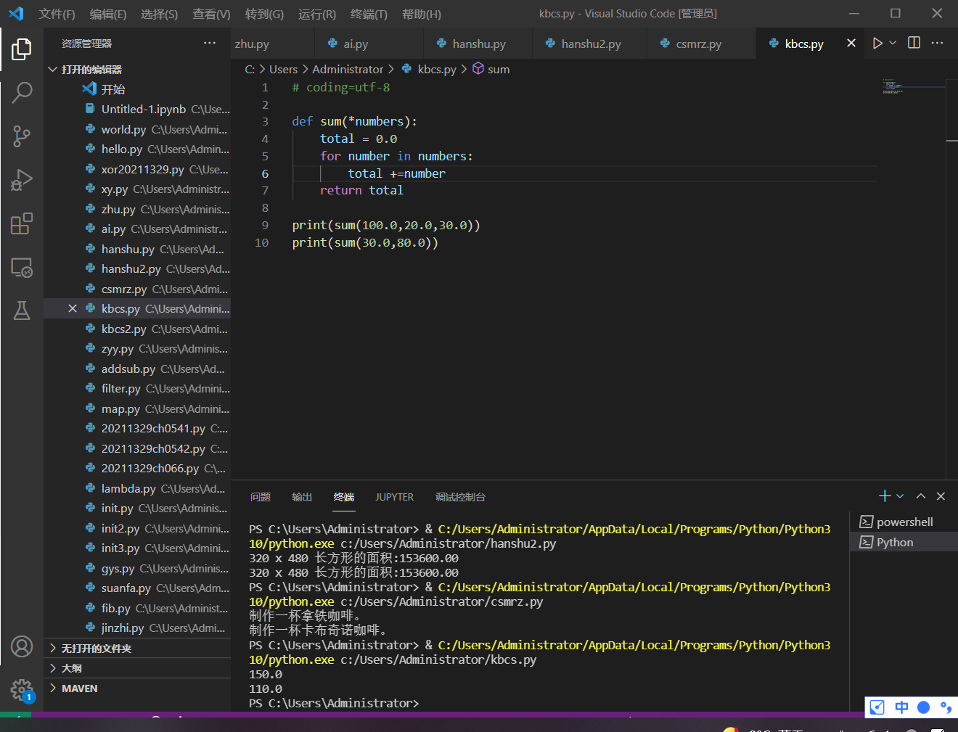Collapse the 打开的编辑器 section

point(91,70)
